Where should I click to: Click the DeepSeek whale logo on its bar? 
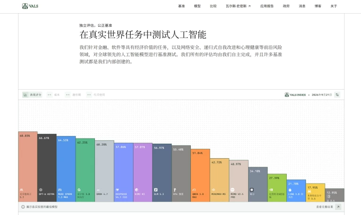(x=118, y=190)
